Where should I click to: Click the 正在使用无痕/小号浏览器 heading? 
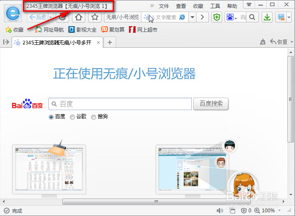pyautogui.click(x=124, y=74)
